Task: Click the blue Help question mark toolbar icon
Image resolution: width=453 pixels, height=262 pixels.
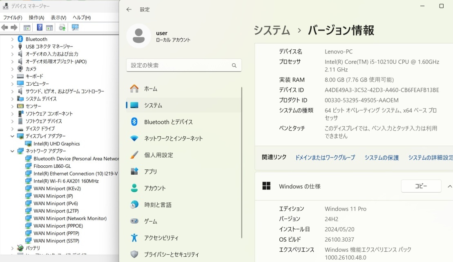Action: [40, 27]
